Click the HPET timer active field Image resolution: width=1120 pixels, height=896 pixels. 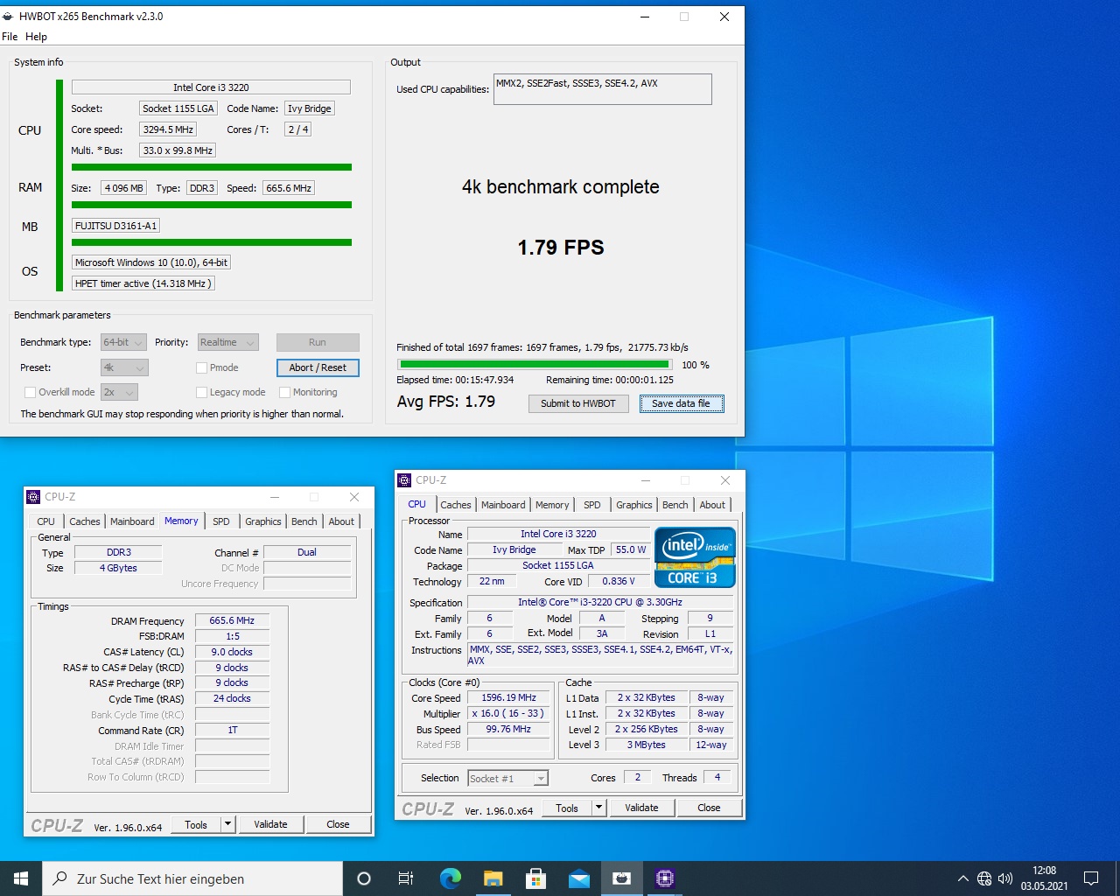(143, 283)
